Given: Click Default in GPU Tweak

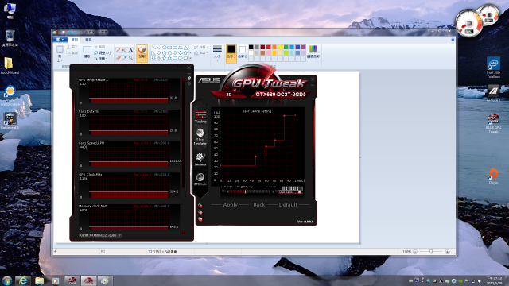Looking at the screenshot, I should (288, 205).
